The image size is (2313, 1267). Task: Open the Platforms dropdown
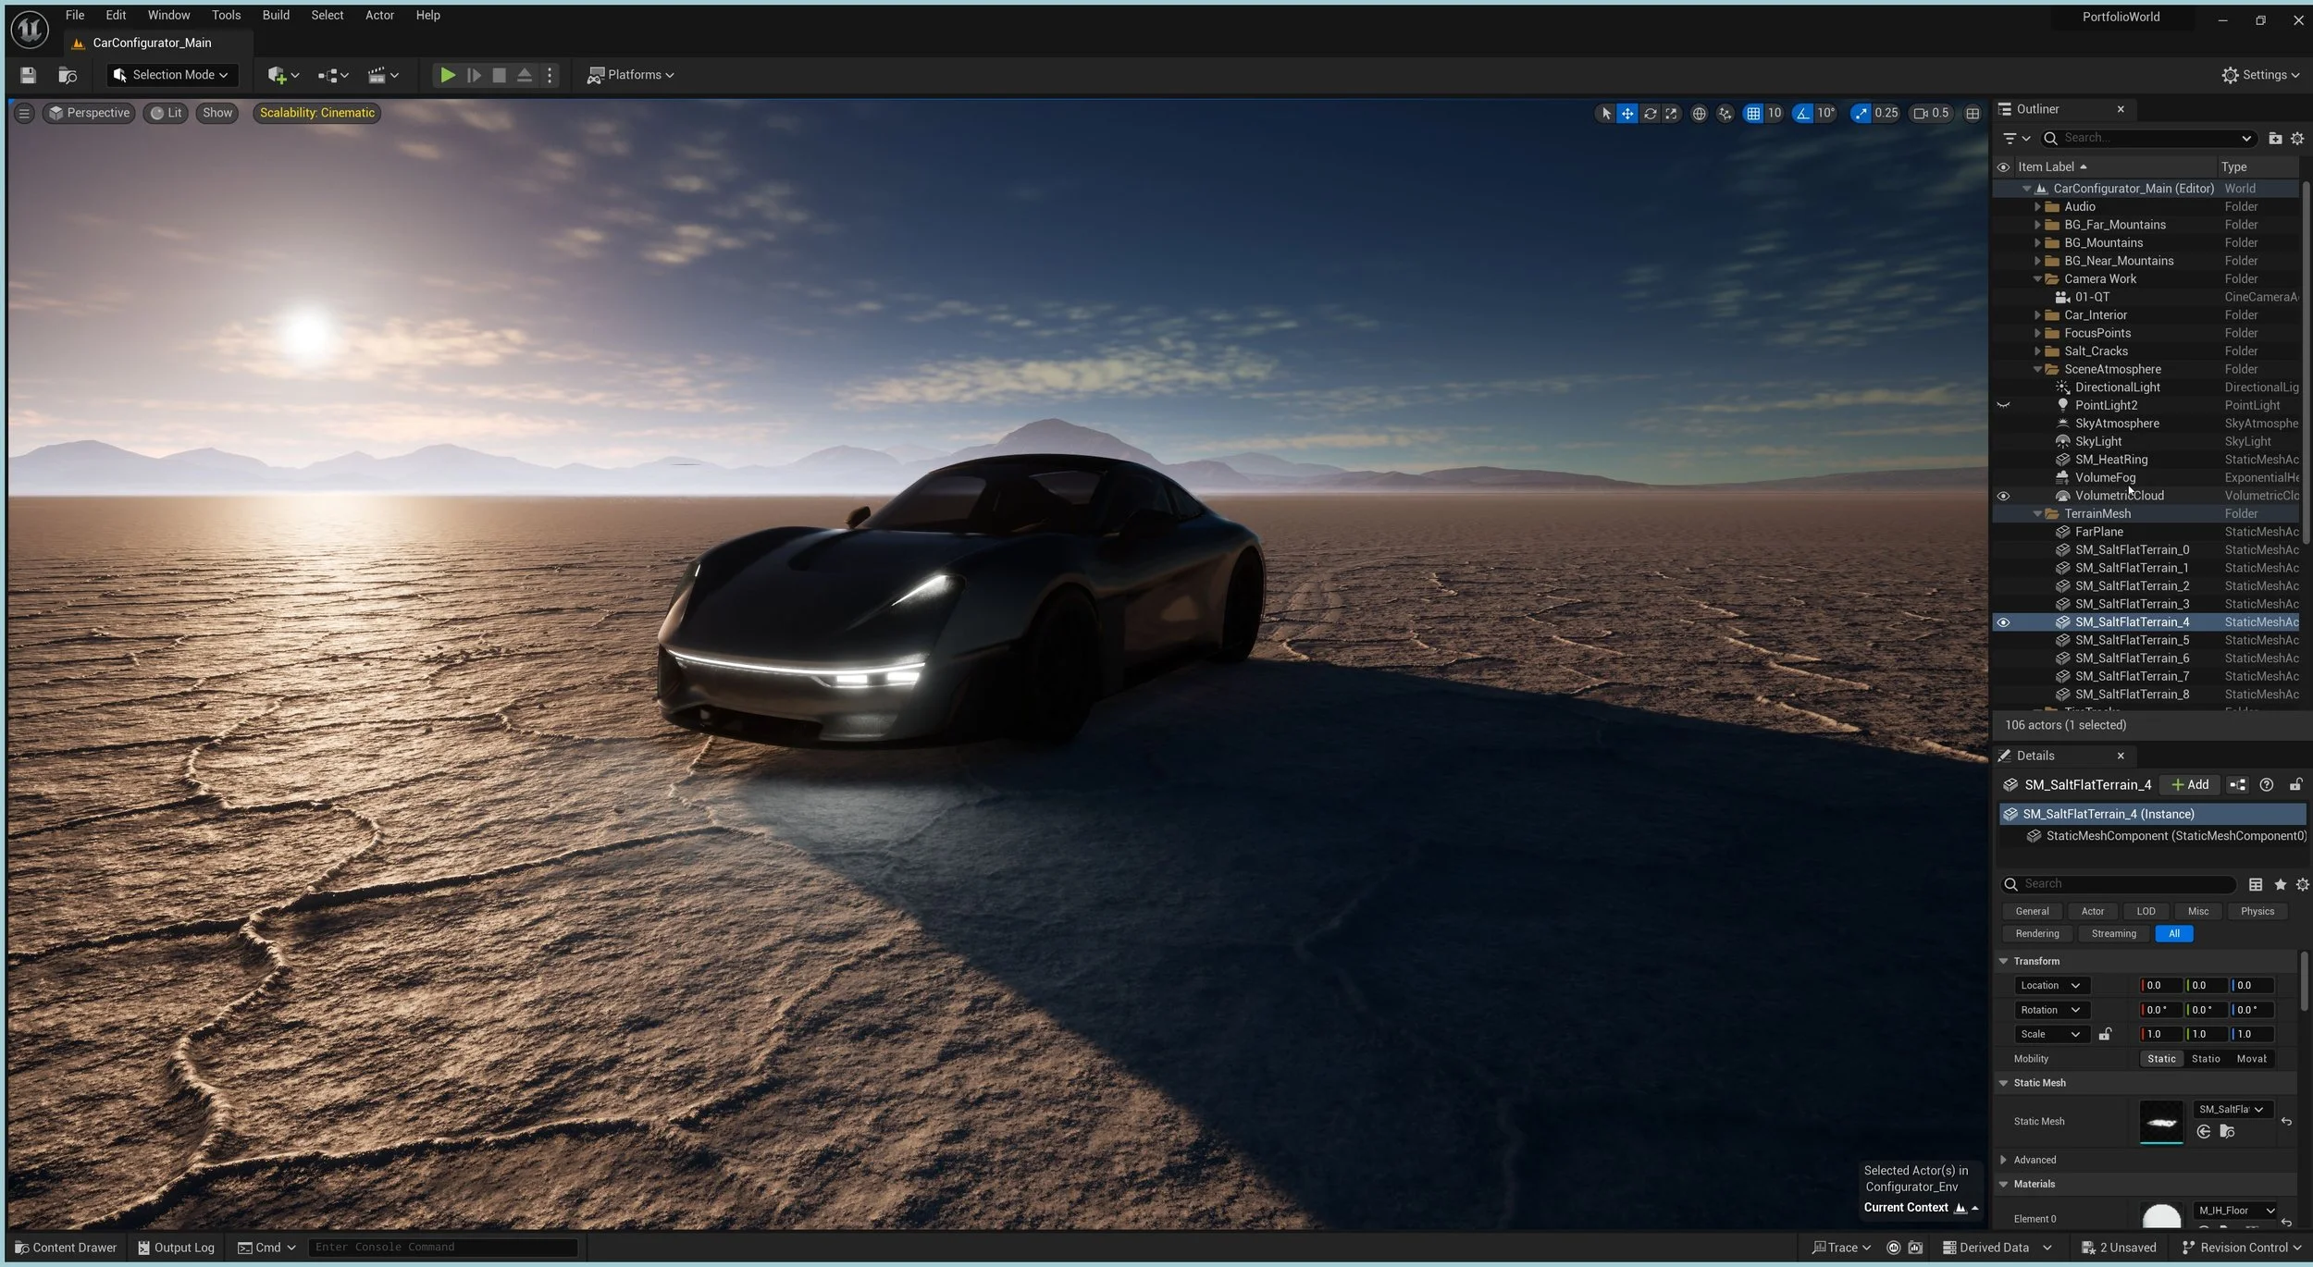(631, 75)
